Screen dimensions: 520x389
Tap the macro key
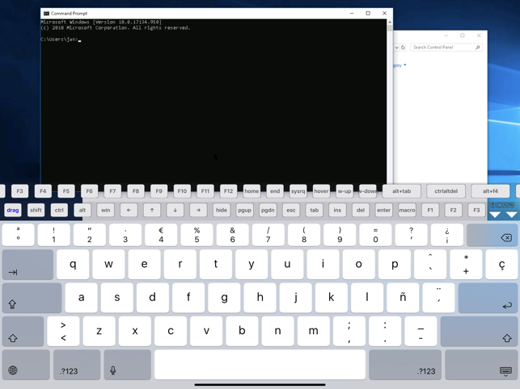407,210
